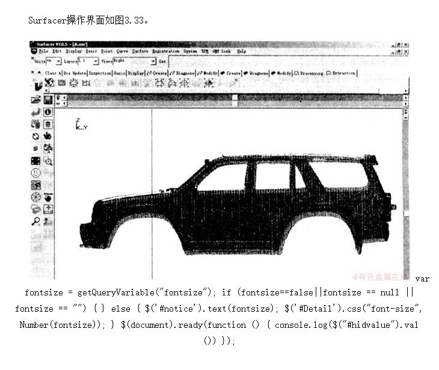This screenshot has height=370, width=439.
Task: Click the Save floppy disk icon
Action: 48,100
